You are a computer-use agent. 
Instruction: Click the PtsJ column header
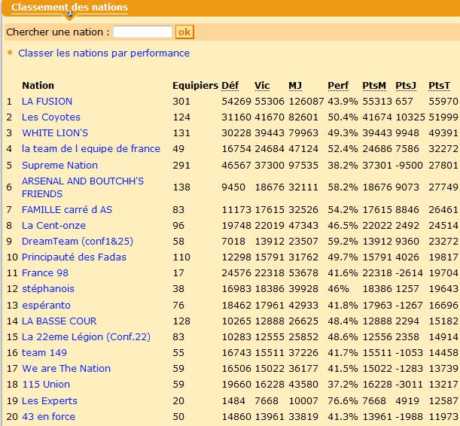[406, 85]
